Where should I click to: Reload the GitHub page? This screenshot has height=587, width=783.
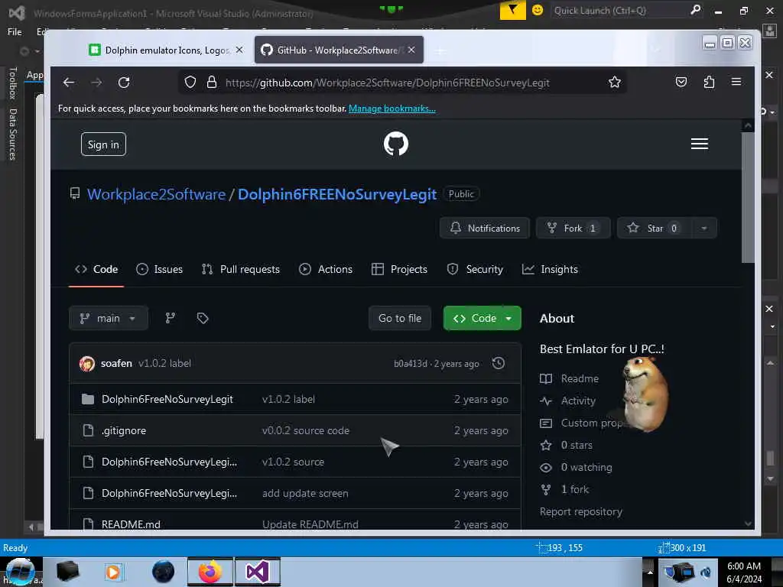point(124,83)
